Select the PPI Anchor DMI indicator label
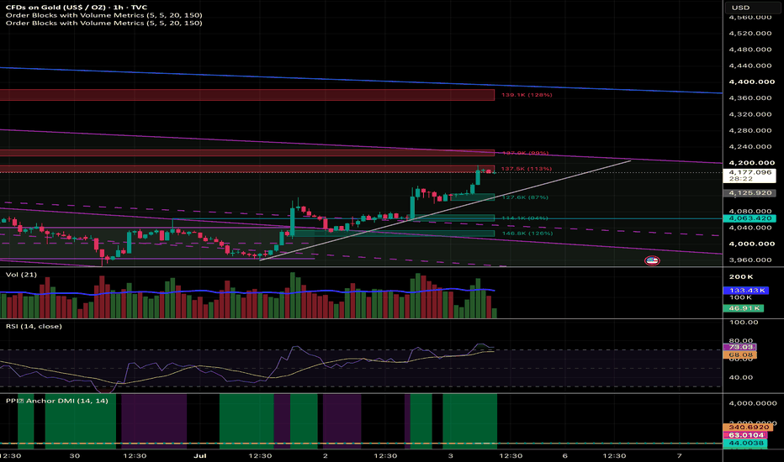The image size is (784, 462). click(x=56, y=401)
